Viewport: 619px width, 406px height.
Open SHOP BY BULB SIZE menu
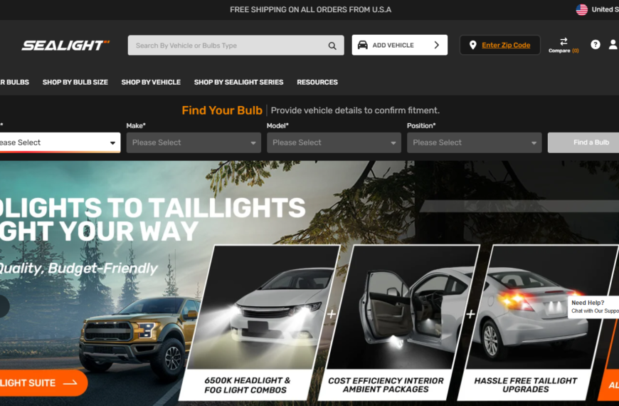pos(75,82)
